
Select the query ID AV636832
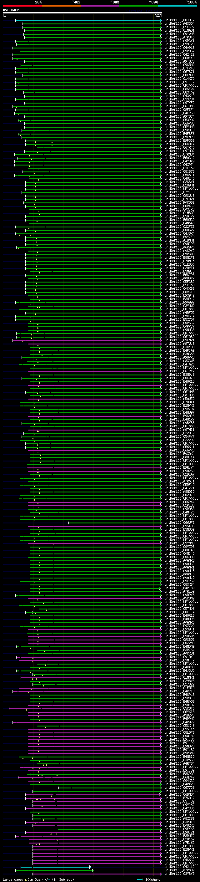12,10
